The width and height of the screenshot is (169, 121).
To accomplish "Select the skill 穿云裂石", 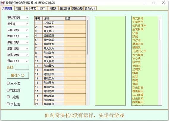I will pos(138,88).
